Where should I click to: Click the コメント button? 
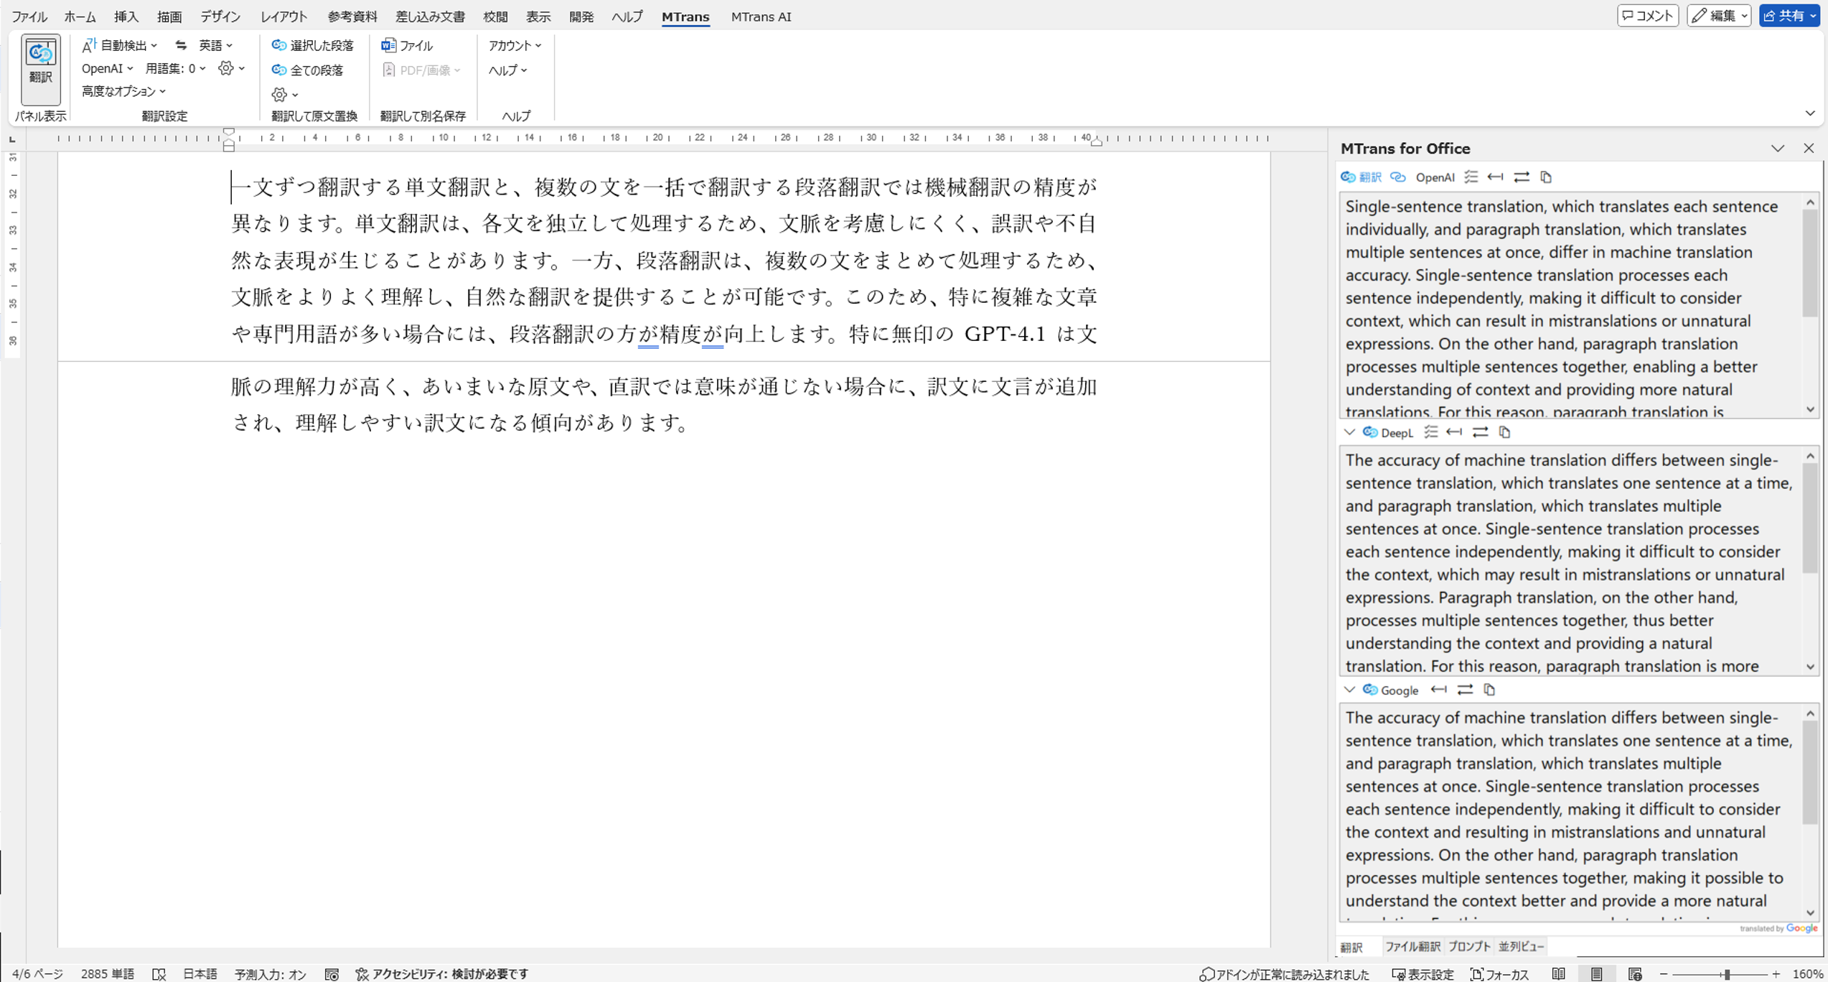click(1648, 15)
